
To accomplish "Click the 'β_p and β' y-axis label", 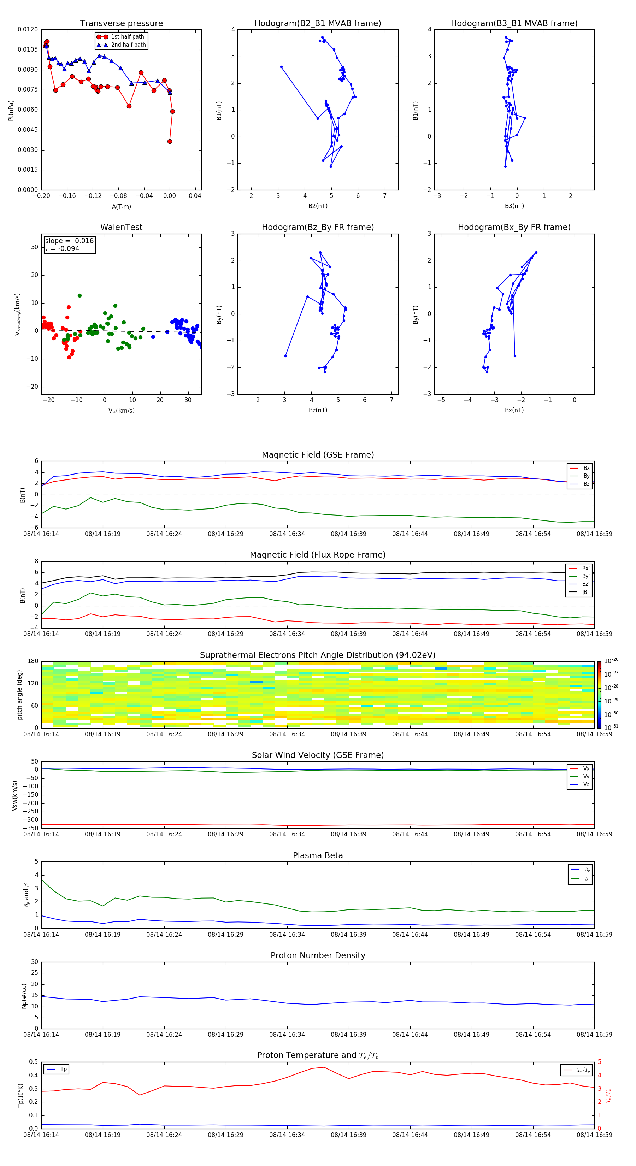I will click(x=27, y=895).
